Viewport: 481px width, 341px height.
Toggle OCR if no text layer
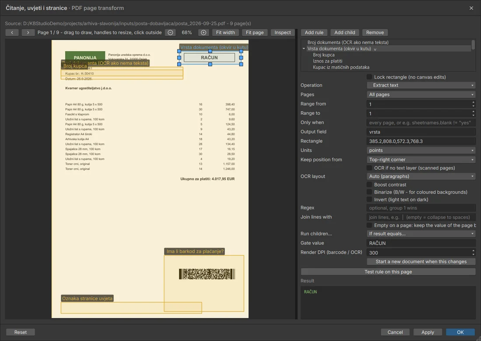tap(369, 168)
